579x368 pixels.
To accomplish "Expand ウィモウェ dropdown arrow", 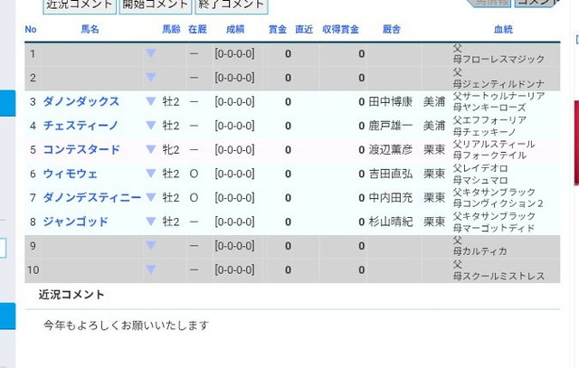I will point(151,174).
